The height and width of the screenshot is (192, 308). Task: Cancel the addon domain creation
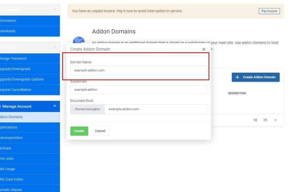click(x=100, y=131)
